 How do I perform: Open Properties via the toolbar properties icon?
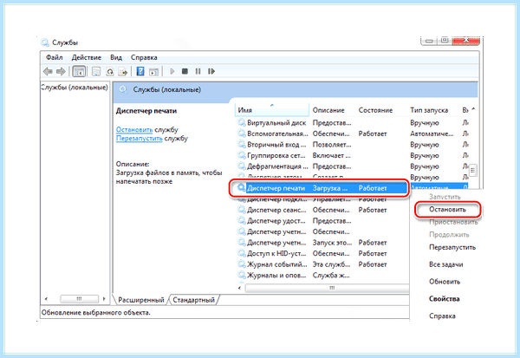coord(96,71)
